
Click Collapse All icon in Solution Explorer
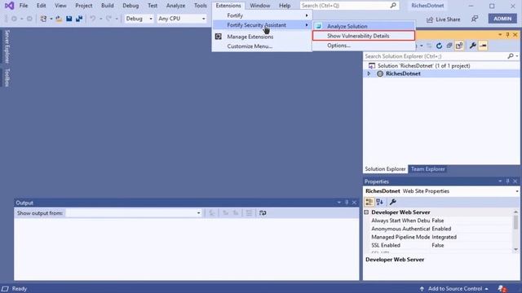449,46
